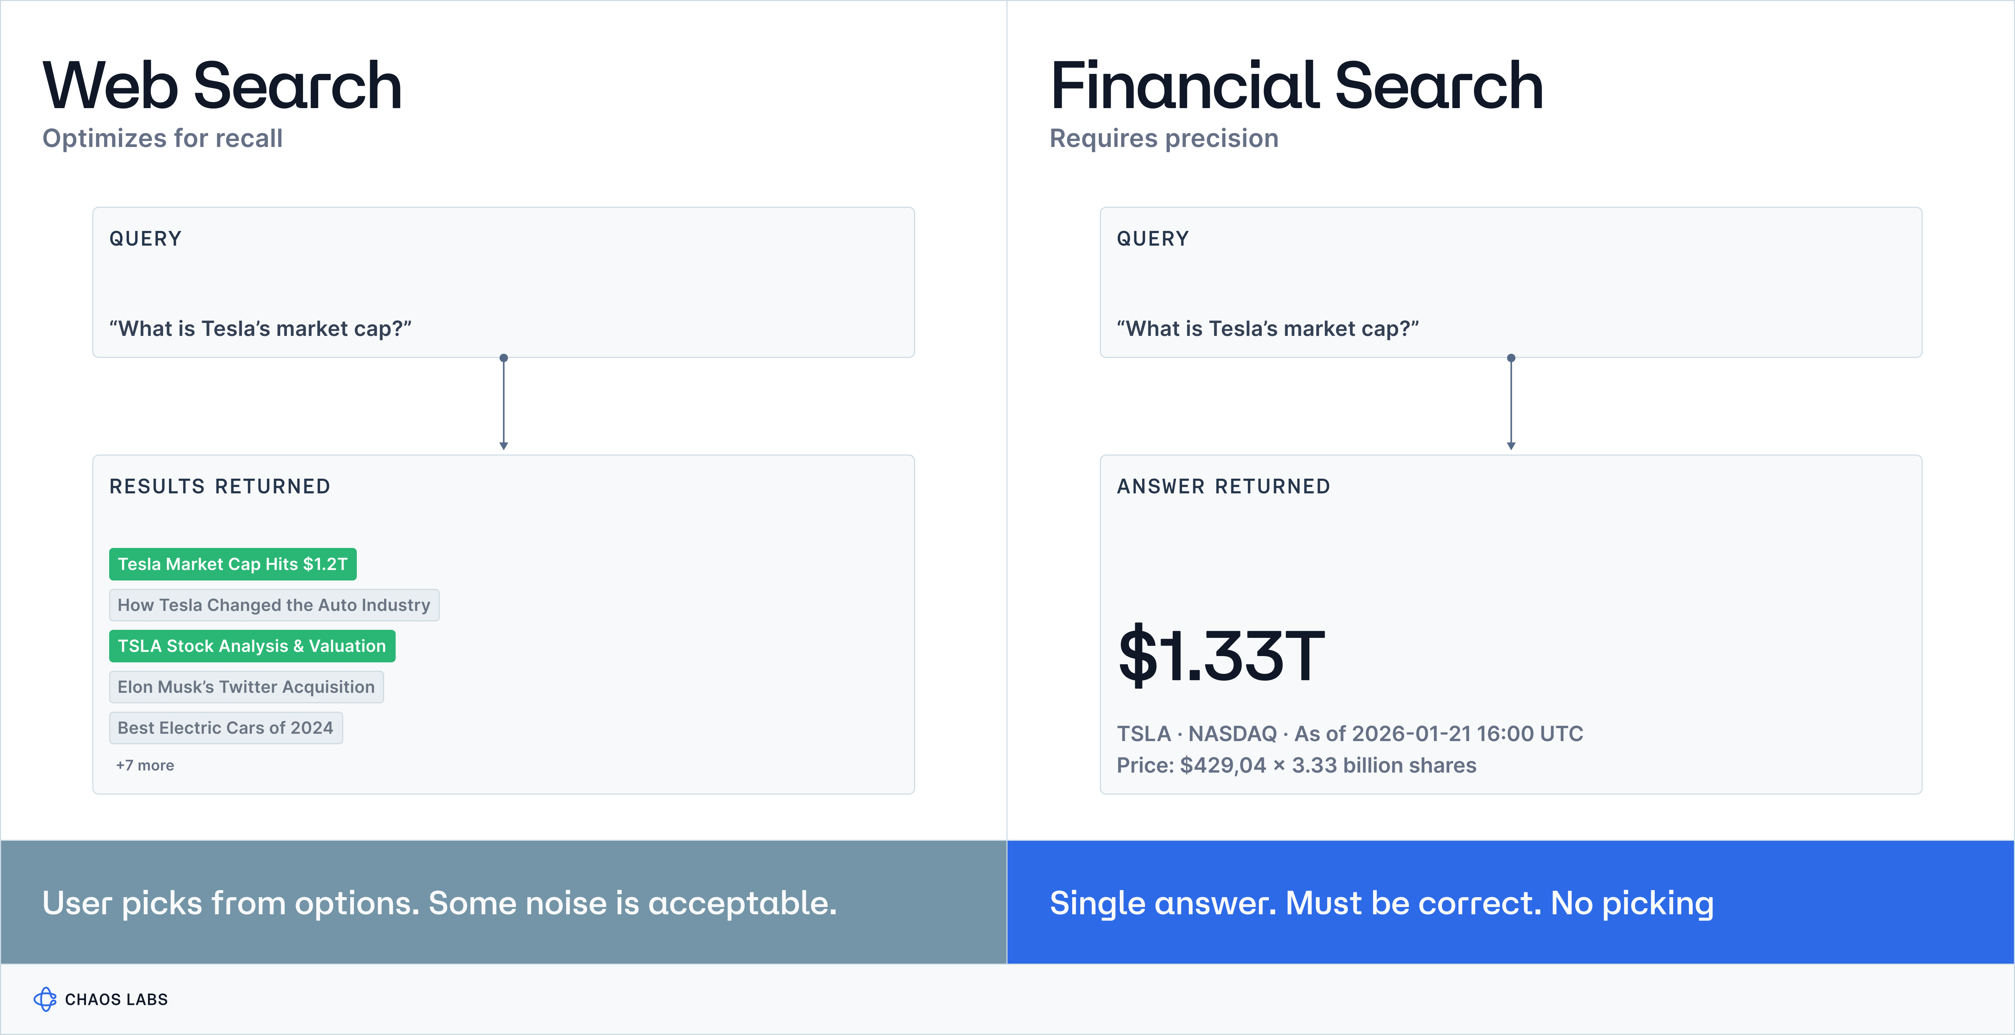Click the TSLA NASDAQ timestamp line

pyautogui.click(x=1349, y=733)
